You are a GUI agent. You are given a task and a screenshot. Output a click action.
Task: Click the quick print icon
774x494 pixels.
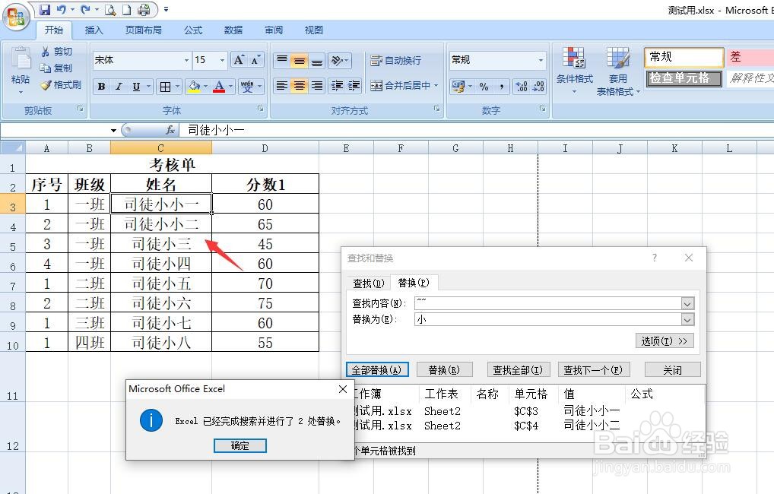tap(144, 9)
